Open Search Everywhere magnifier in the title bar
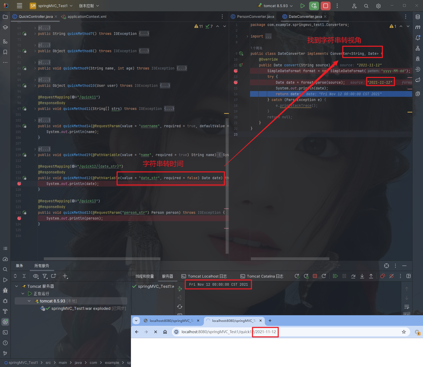The image size is (423, 367). point(366,6)
